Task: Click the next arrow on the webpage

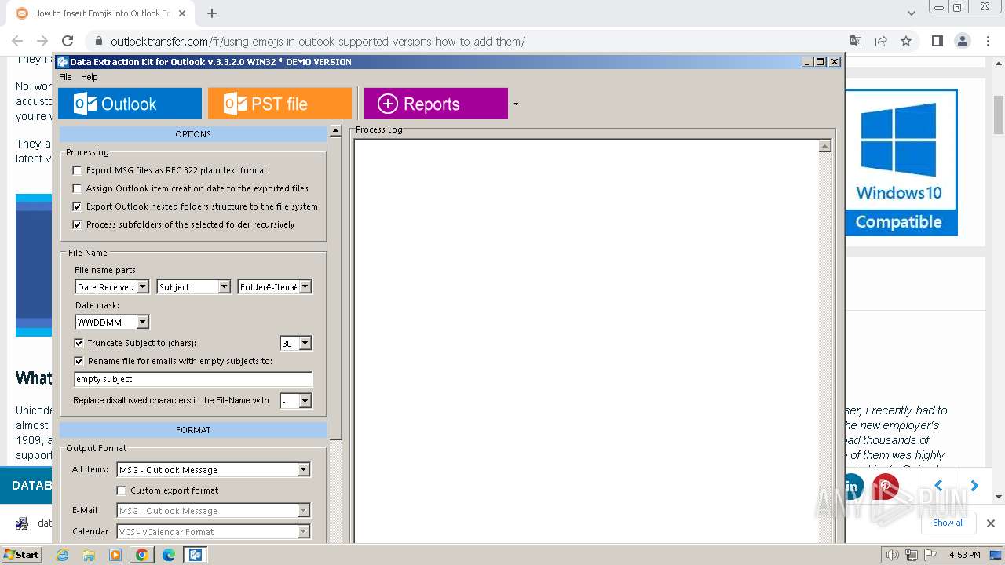Action: (x=974, y=486)
